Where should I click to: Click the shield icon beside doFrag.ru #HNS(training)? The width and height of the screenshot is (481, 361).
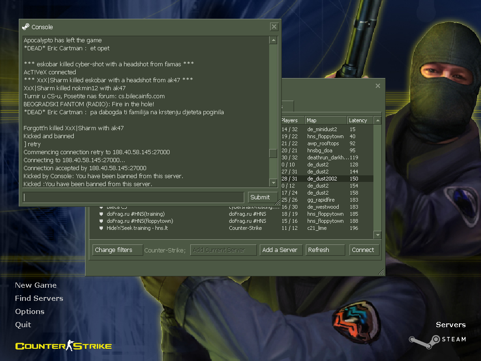[x=101, y=214]
